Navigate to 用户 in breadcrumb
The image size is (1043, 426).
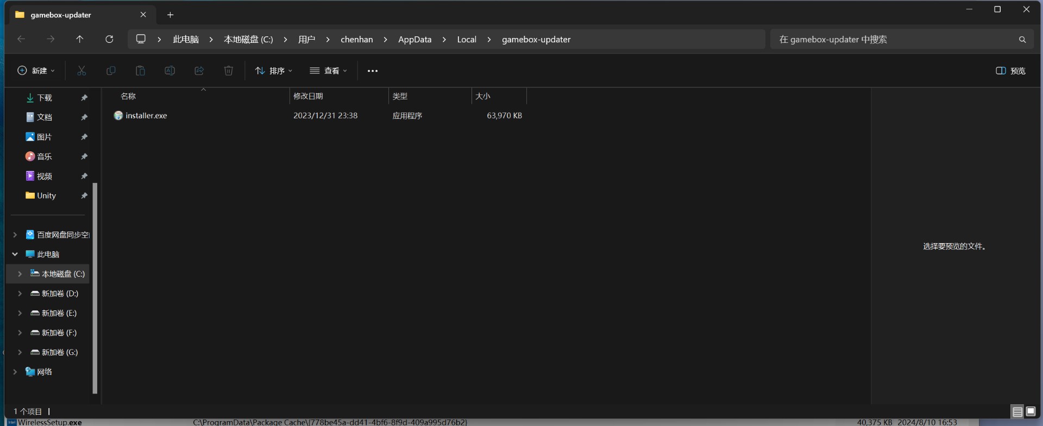(x=306, y=39)
